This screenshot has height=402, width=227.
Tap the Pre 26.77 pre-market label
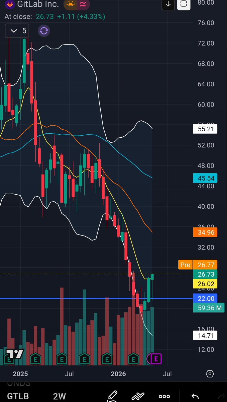[198, 265]
